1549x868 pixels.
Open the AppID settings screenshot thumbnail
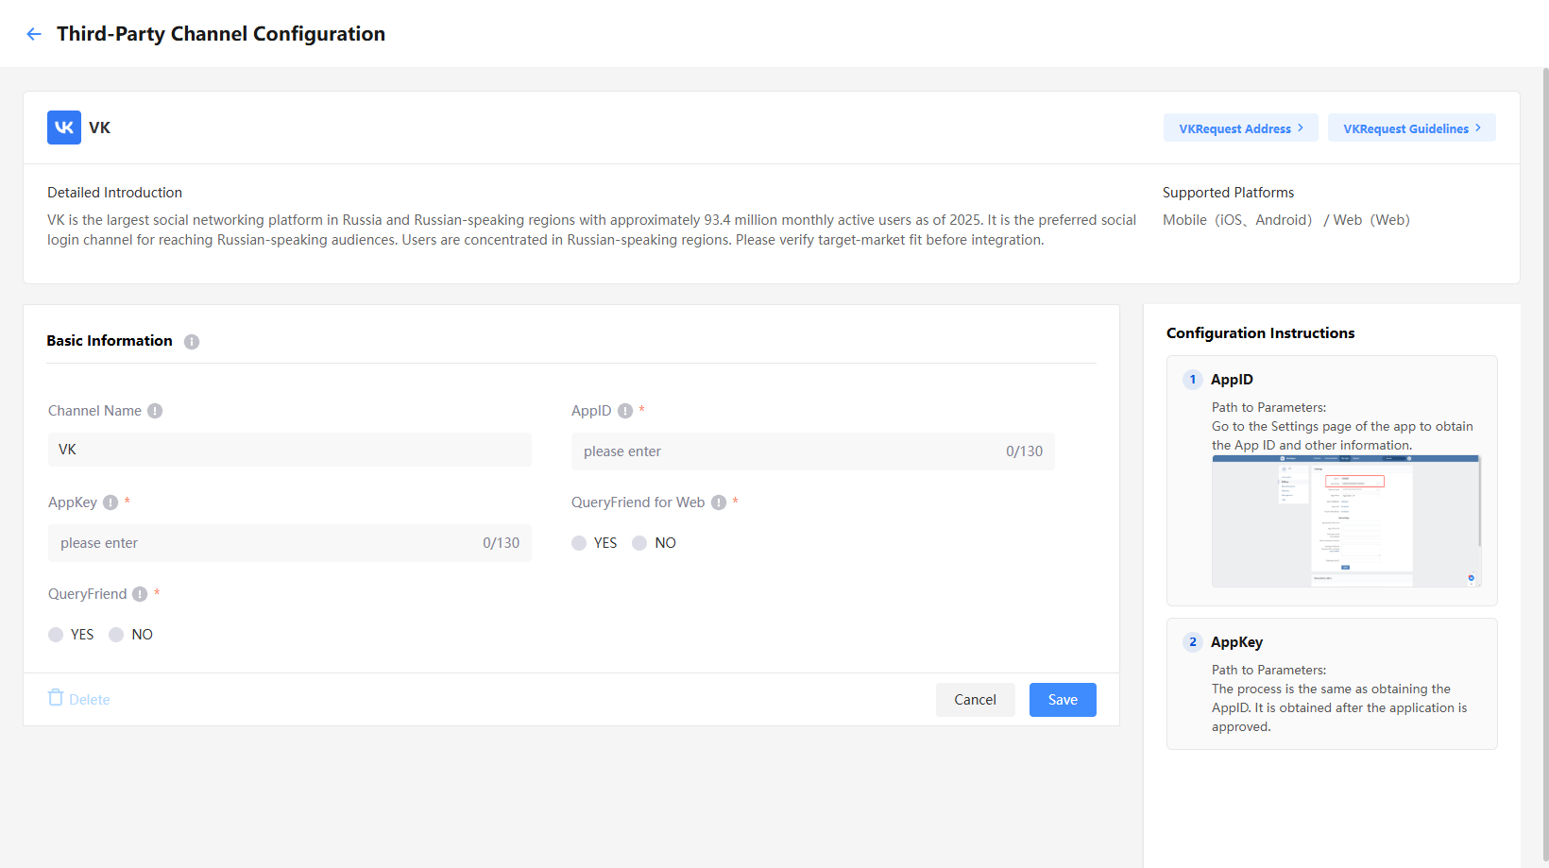point(1347,521)
